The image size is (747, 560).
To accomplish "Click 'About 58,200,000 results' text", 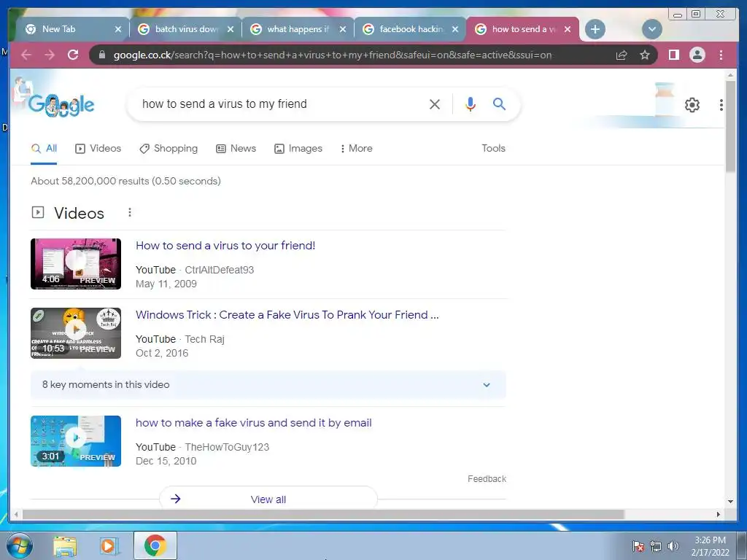I will pos(125,181).
